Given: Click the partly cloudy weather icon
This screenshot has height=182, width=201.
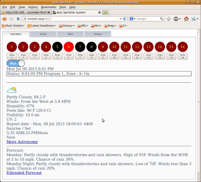Looking at the screenshot, I should pos(12,89).
